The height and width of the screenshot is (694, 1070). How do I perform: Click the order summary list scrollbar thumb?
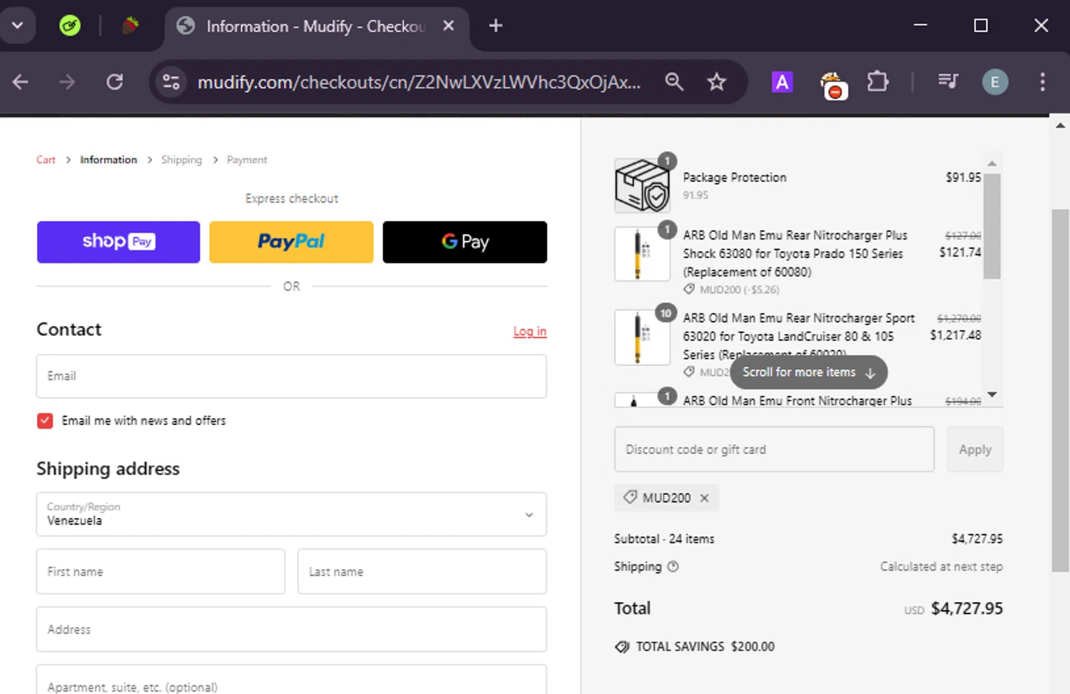(992, 225)
